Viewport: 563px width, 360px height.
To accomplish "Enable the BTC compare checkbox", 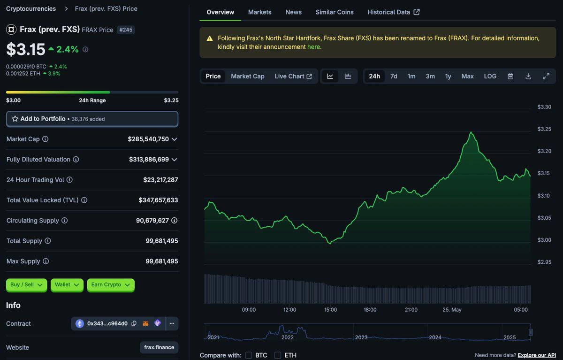I will 249,355.
